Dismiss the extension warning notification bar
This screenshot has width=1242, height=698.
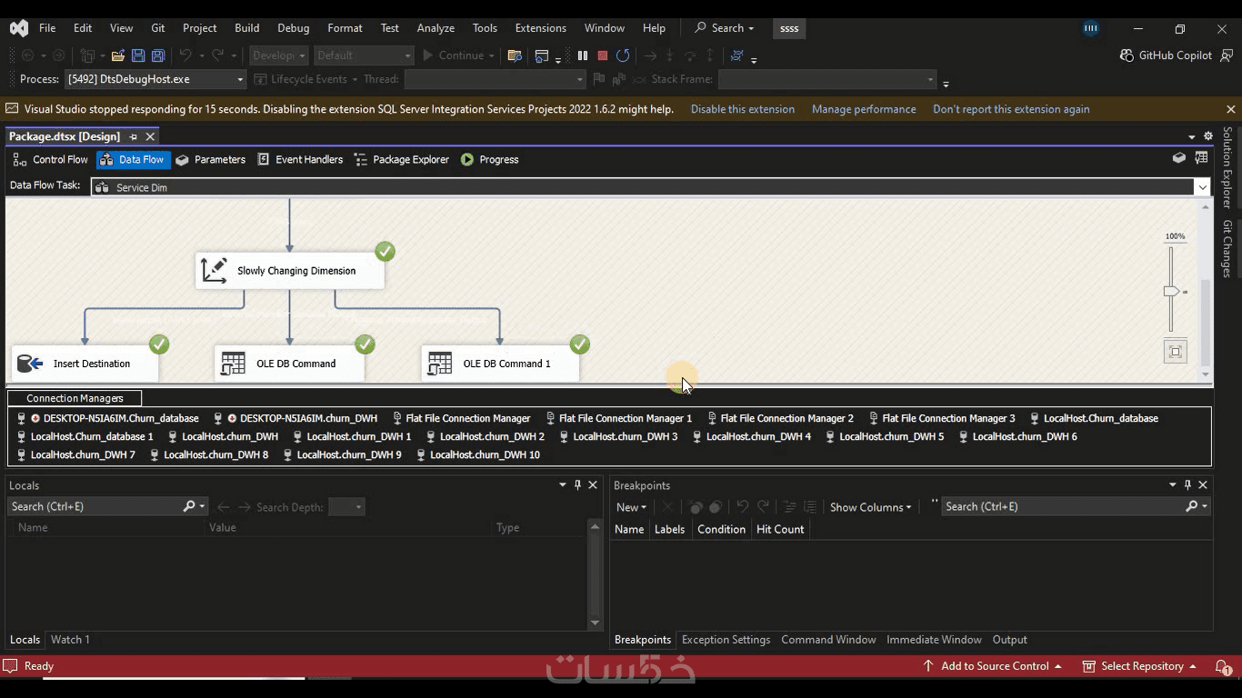point(1231,109)
